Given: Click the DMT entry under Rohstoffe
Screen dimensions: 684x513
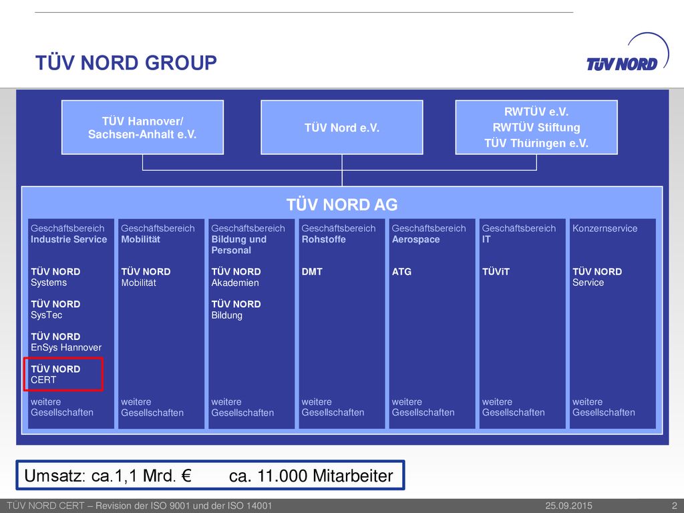Looking at the screenshot, I should coord(312,272).
